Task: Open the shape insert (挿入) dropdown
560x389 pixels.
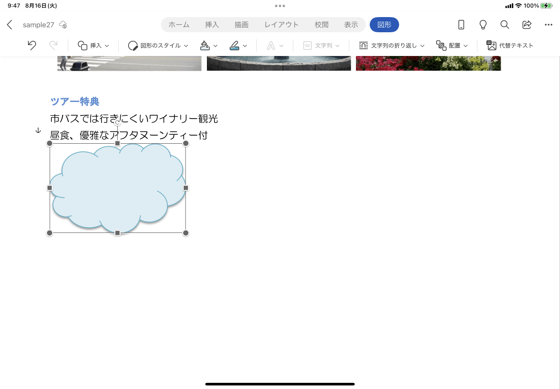Action: [x=93, y=46]
